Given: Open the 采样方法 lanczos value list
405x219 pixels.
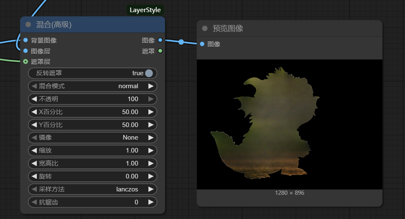Looking at the screenshot, I should [127, 189].
